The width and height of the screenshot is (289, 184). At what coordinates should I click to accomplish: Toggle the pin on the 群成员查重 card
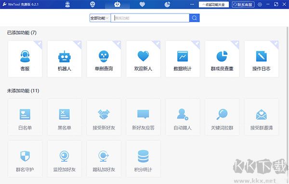(236, 43)
